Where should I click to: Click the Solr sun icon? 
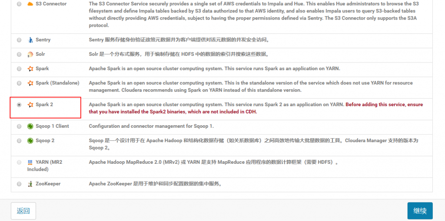point(30,54)
